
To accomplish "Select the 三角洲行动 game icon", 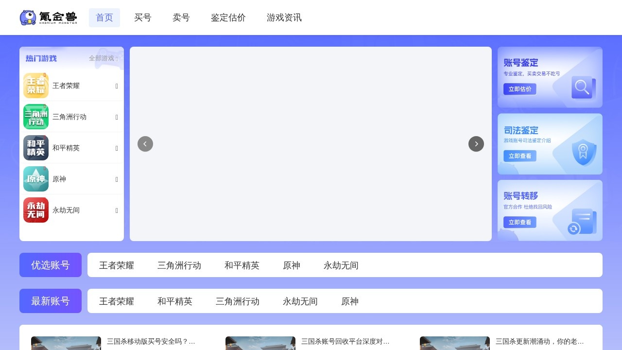I will point(36,117).
